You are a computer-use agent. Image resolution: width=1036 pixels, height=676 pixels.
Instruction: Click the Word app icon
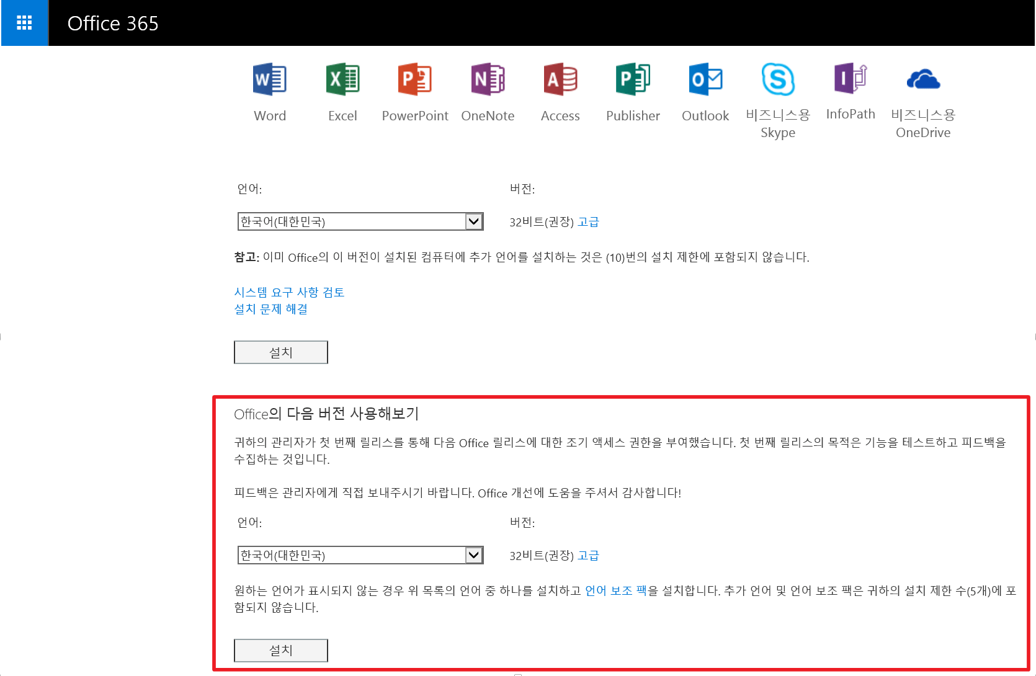click(270, 79)
